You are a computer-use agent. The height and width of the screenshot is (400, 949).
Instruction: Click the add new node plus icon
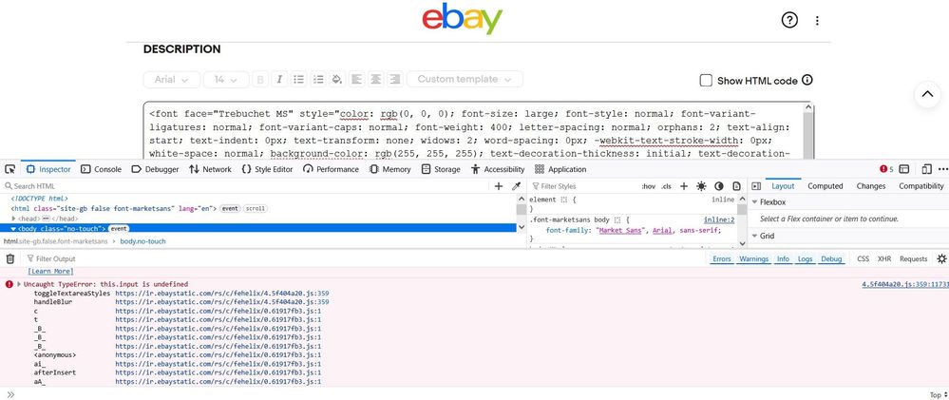pos(499,186)
